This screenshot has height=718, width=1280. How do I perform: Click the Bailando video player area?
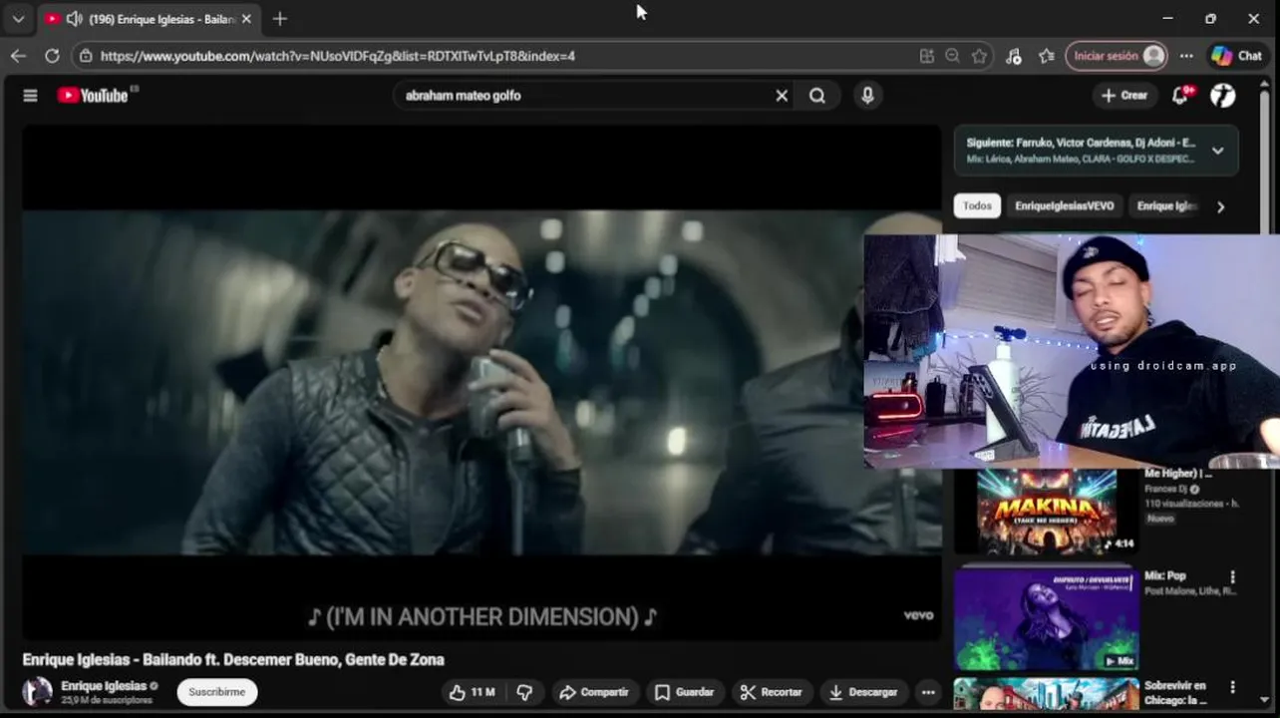tap(481, 382)
